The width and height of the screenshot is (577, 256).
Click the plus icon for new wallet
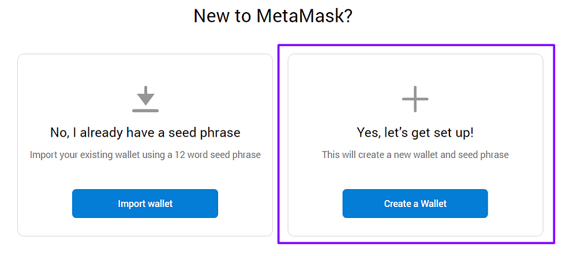click(x=415, y=99)
